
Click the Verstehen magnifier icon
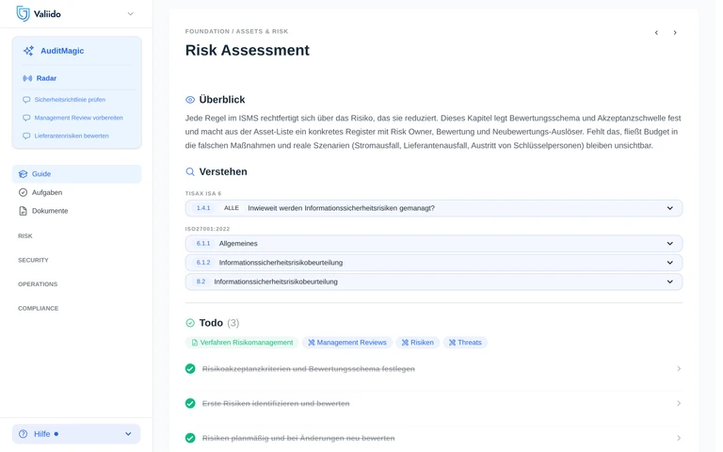point(190,172)
